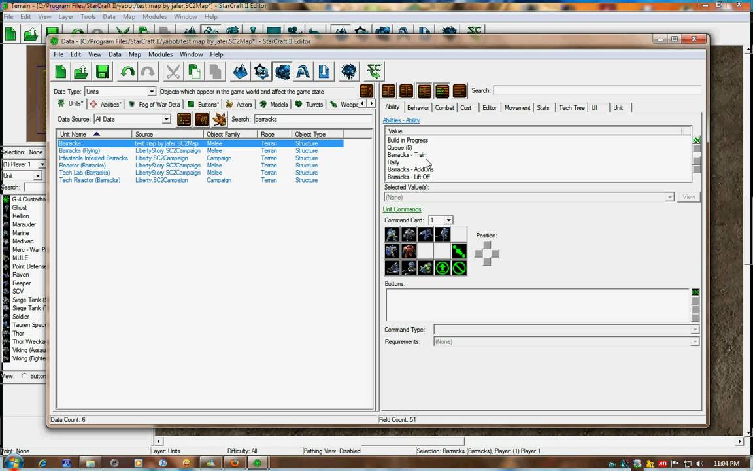
Task: Click the Unit Commands link
Action: coord(402,209)
